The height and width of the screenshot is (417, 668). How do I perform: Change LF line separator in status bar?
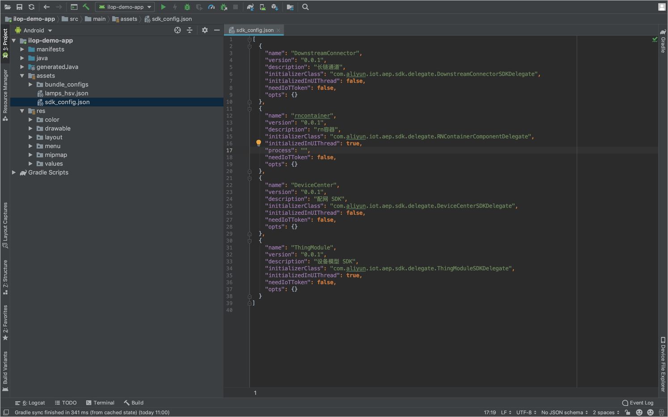tap(506, 413)
